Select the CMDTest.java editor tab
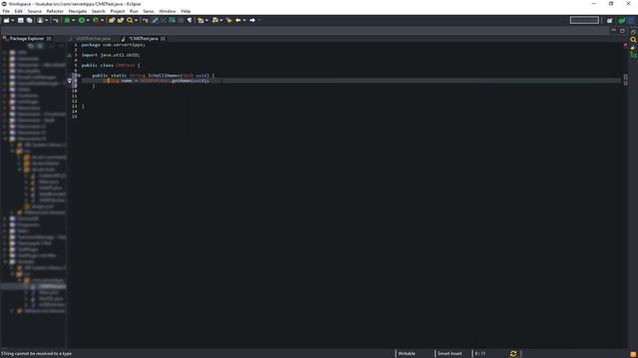This screenshot has width=638, height=358. 144,39
